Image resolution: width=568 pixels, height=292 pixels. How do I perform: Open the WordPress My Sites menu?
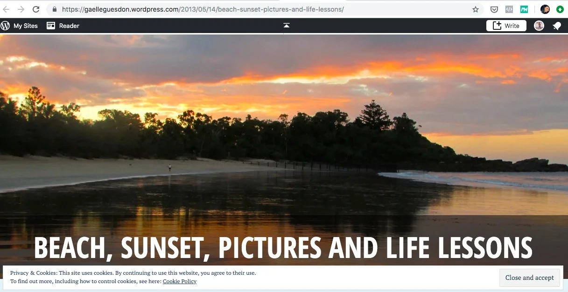click(19, 26)
